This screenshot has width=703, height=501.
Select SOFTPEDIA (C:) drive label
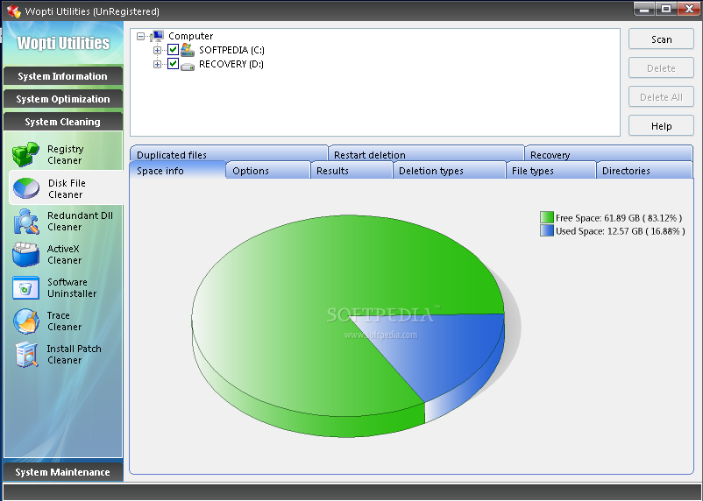click(231, 50)
